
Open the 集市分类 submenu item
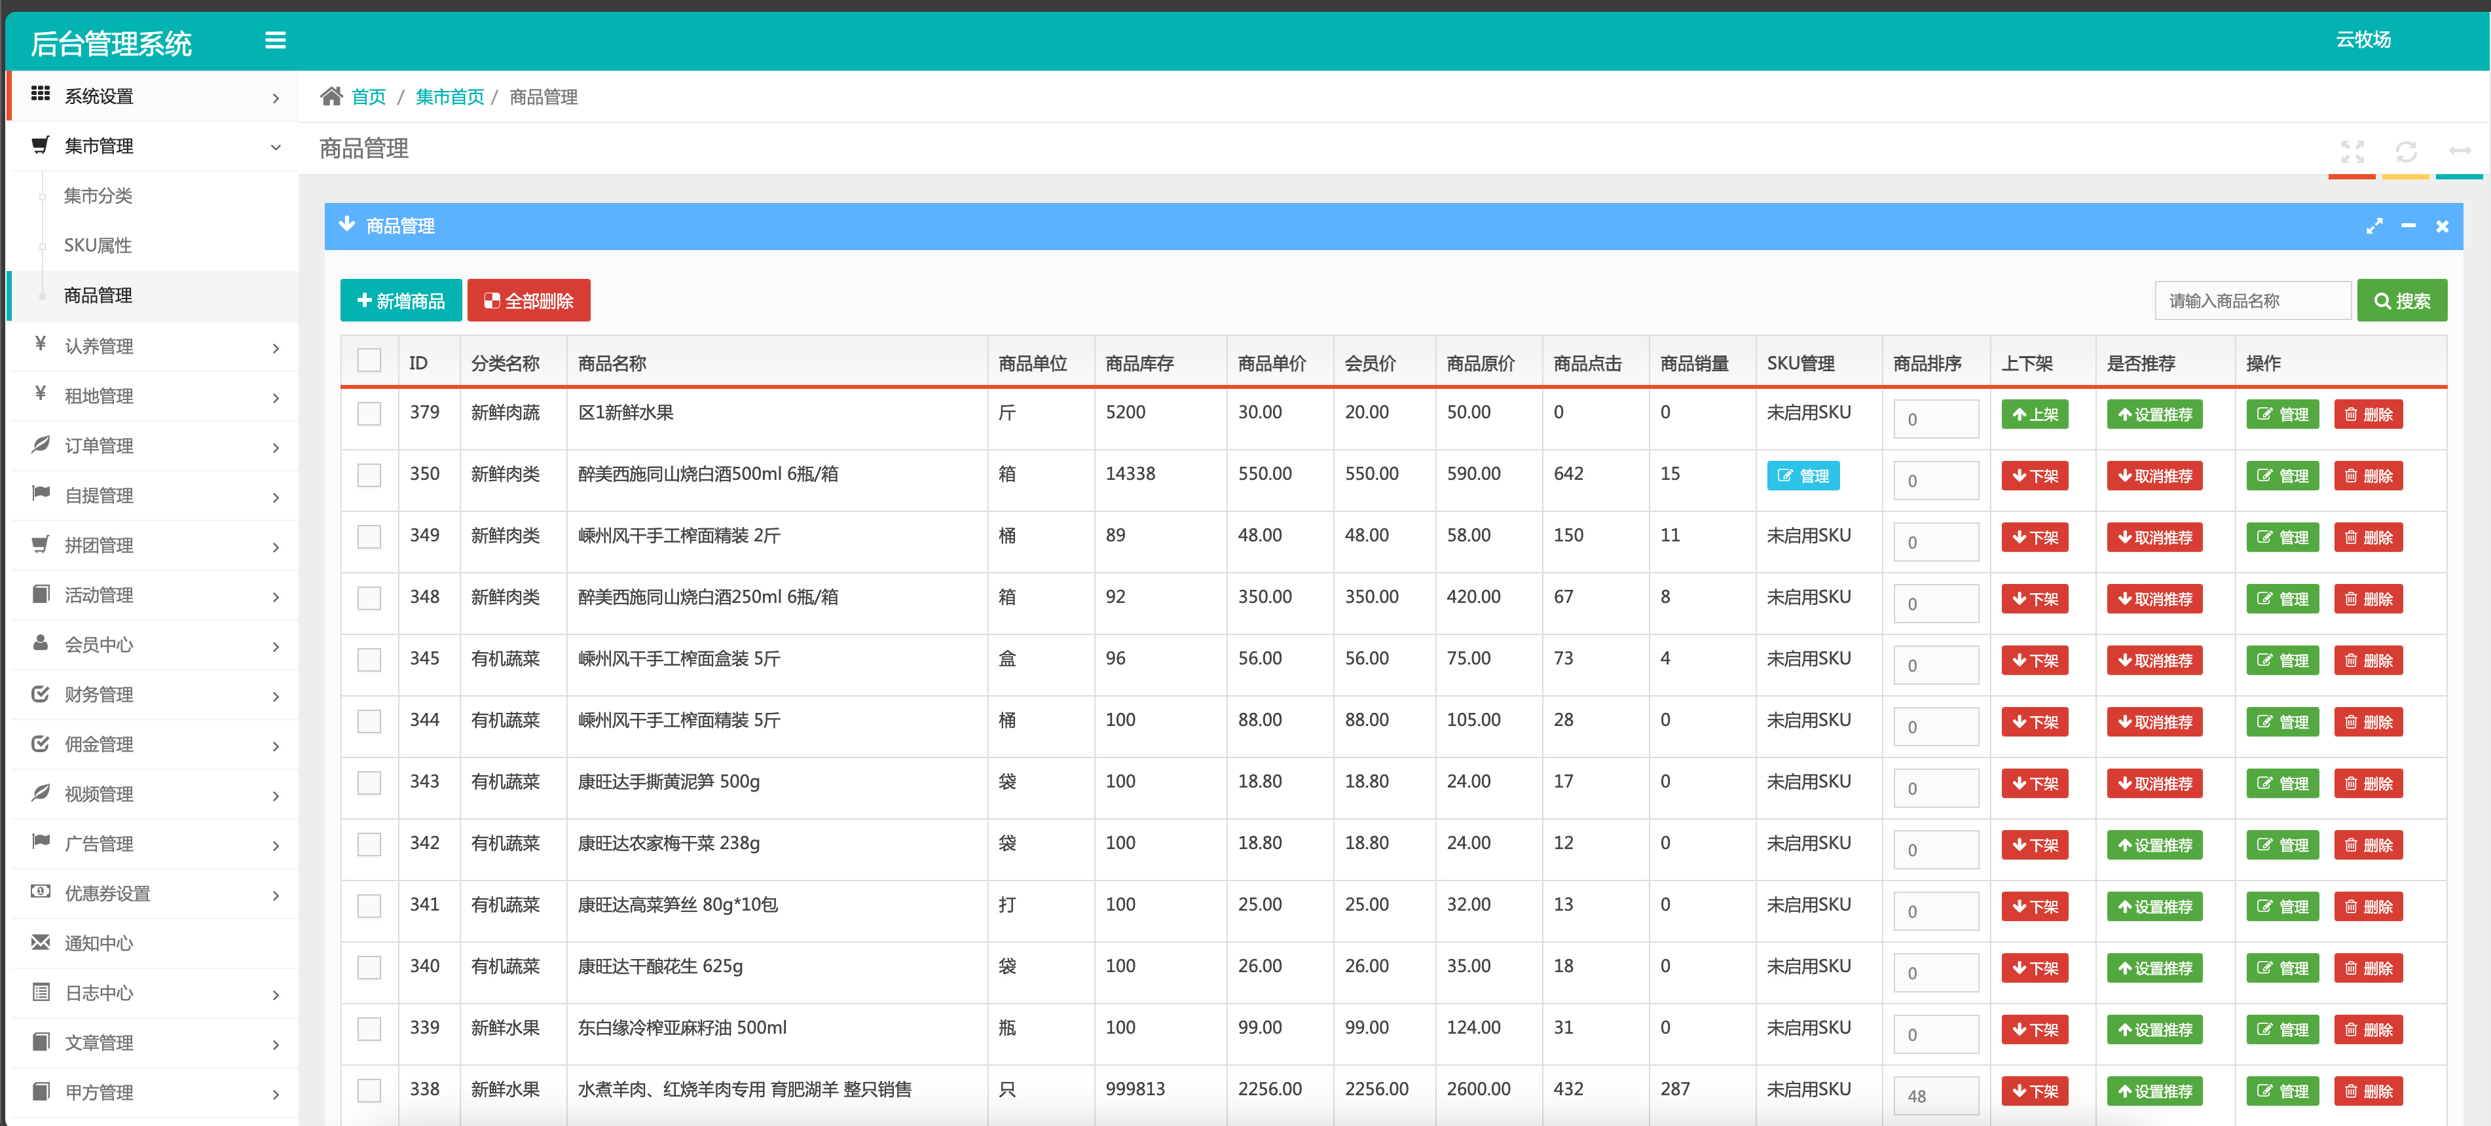98,196
